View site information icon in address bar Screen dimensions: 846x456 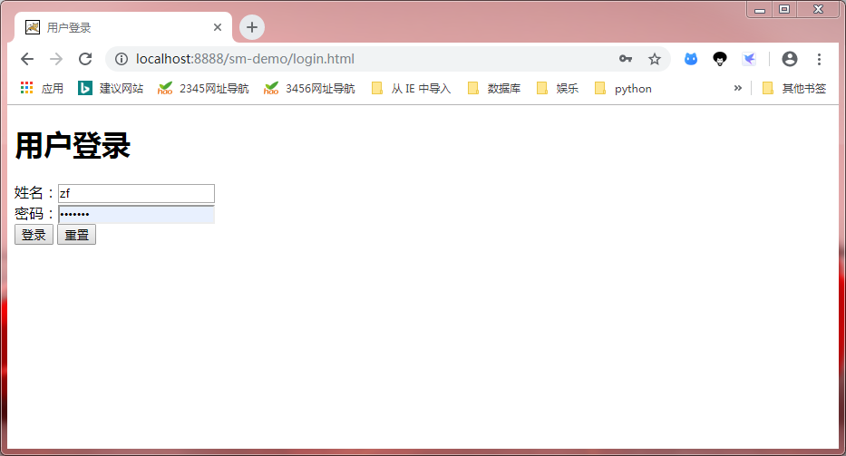122,59
